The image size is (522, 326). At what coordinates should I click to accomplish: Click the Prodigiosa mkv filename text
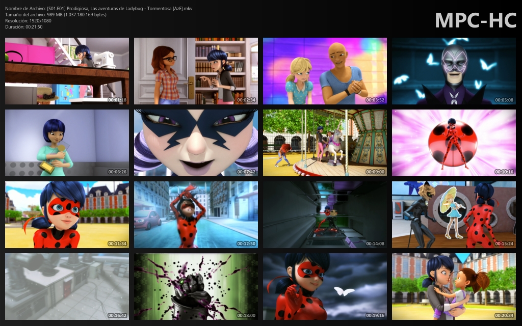tap(99, 8)
